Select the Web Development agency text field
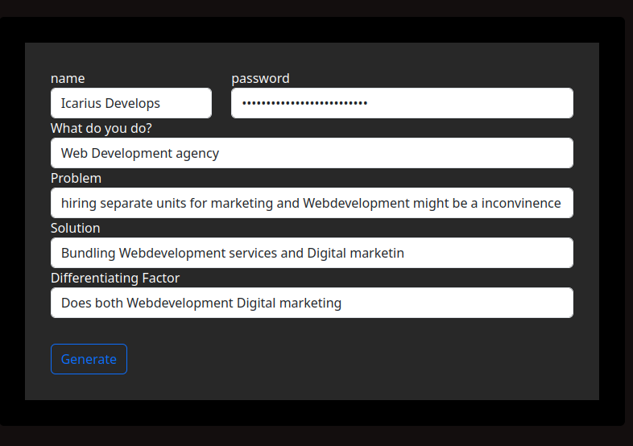Screen dimensions: 633x446 312,153
